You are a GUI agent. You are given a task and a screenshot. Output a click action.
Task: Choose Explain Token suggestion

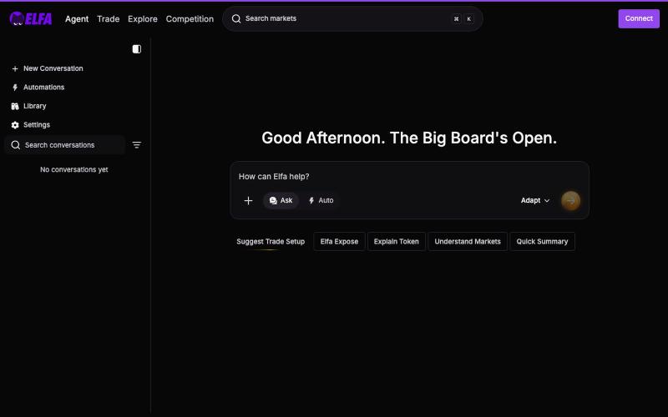(x=396, y=241)
